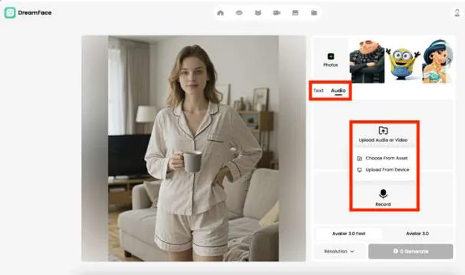Open the video camera icon in top navigation
Viewport: 465px width, 275px height.
[x=276, y=13]
